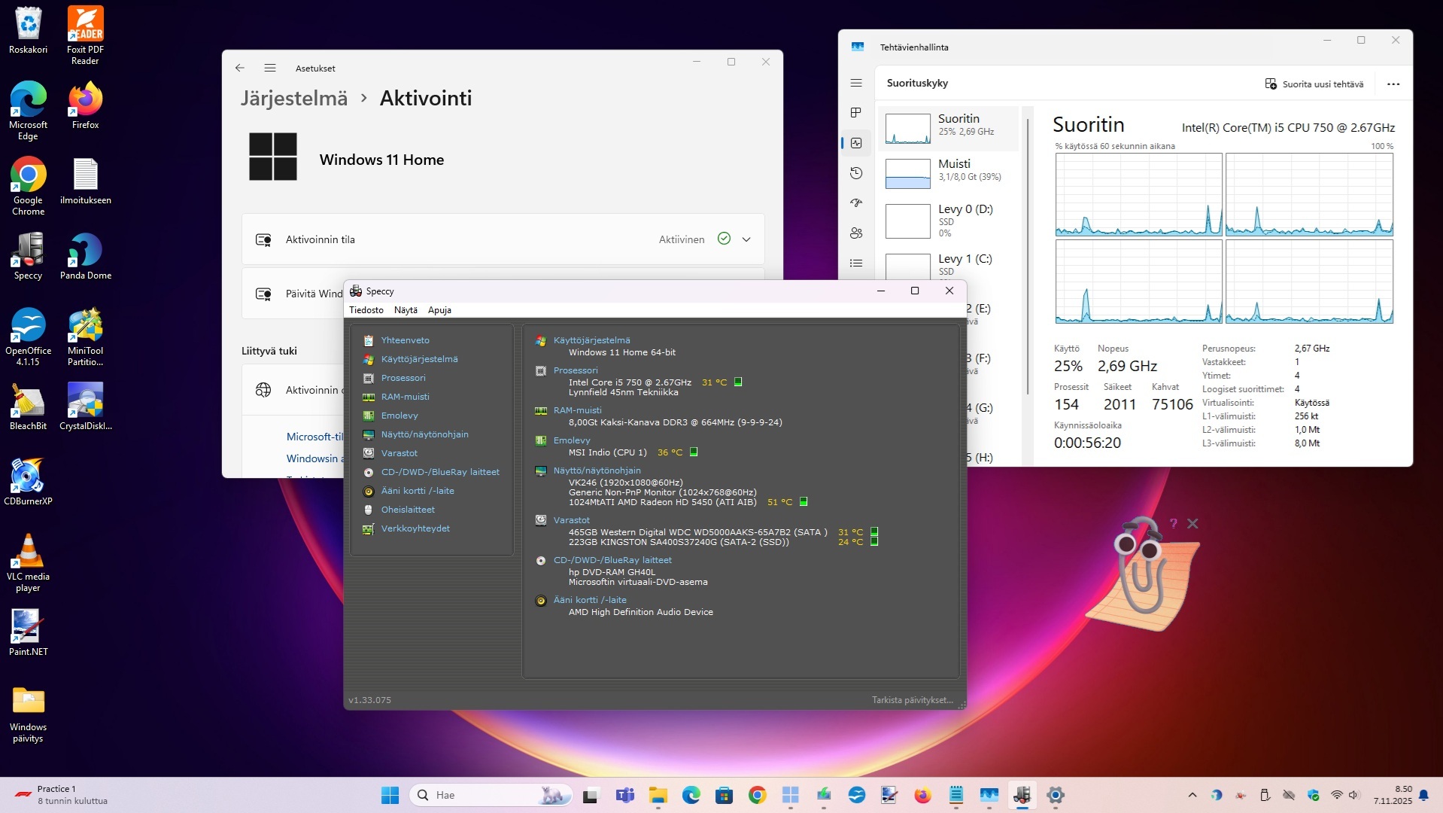
Task: Expand the Aktivoinnin tila section
Action: tap(746, 239)
